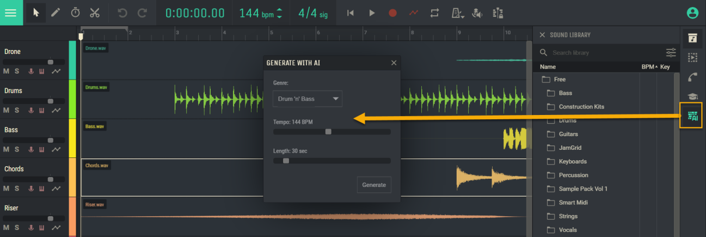Click the record button
Screen dimensions: 706x237
392,13
